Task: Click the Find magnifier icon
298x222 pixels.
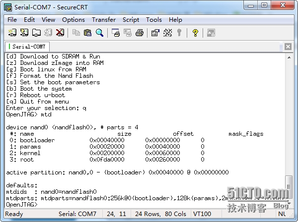Action: [x=100, y=33]
